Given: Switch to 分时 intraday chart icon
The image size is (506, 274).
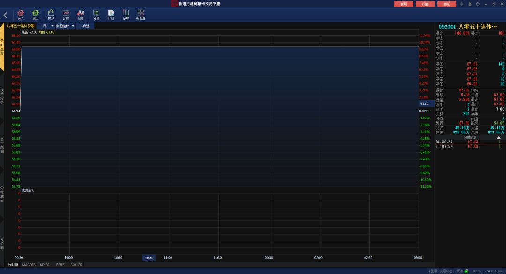Looking at the screenshot, I should (x=66, y=15).
